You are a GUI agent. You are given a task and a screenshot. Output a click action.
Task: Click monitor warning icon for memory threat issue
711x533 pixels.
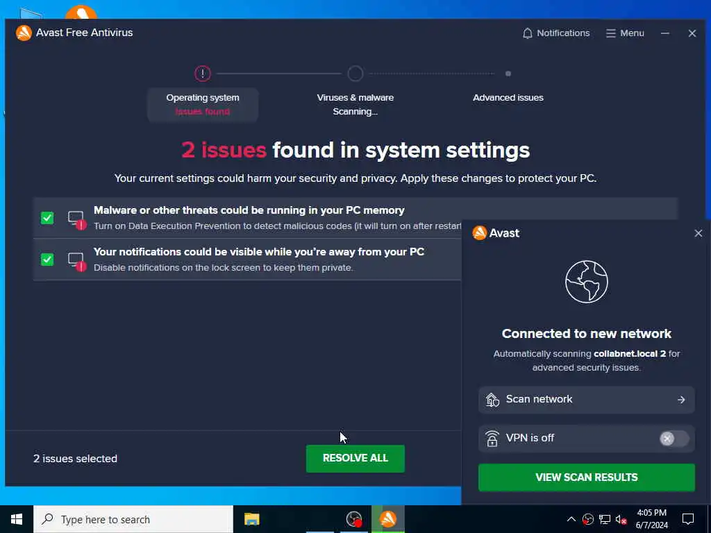(x=76, y=220)
